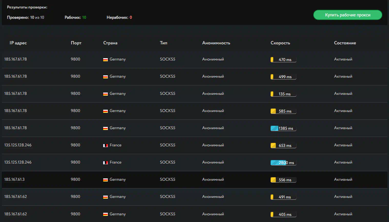Click port 9800 in the 499 ms row
The image size is (389, 222).
[x=75, y=76]
